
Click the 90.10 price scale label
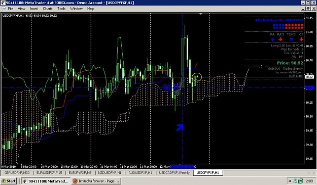[309, 116]
